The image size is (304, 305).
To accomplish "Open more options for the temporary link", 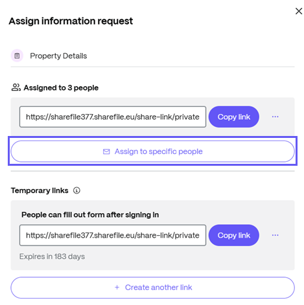I will (275, 235).
